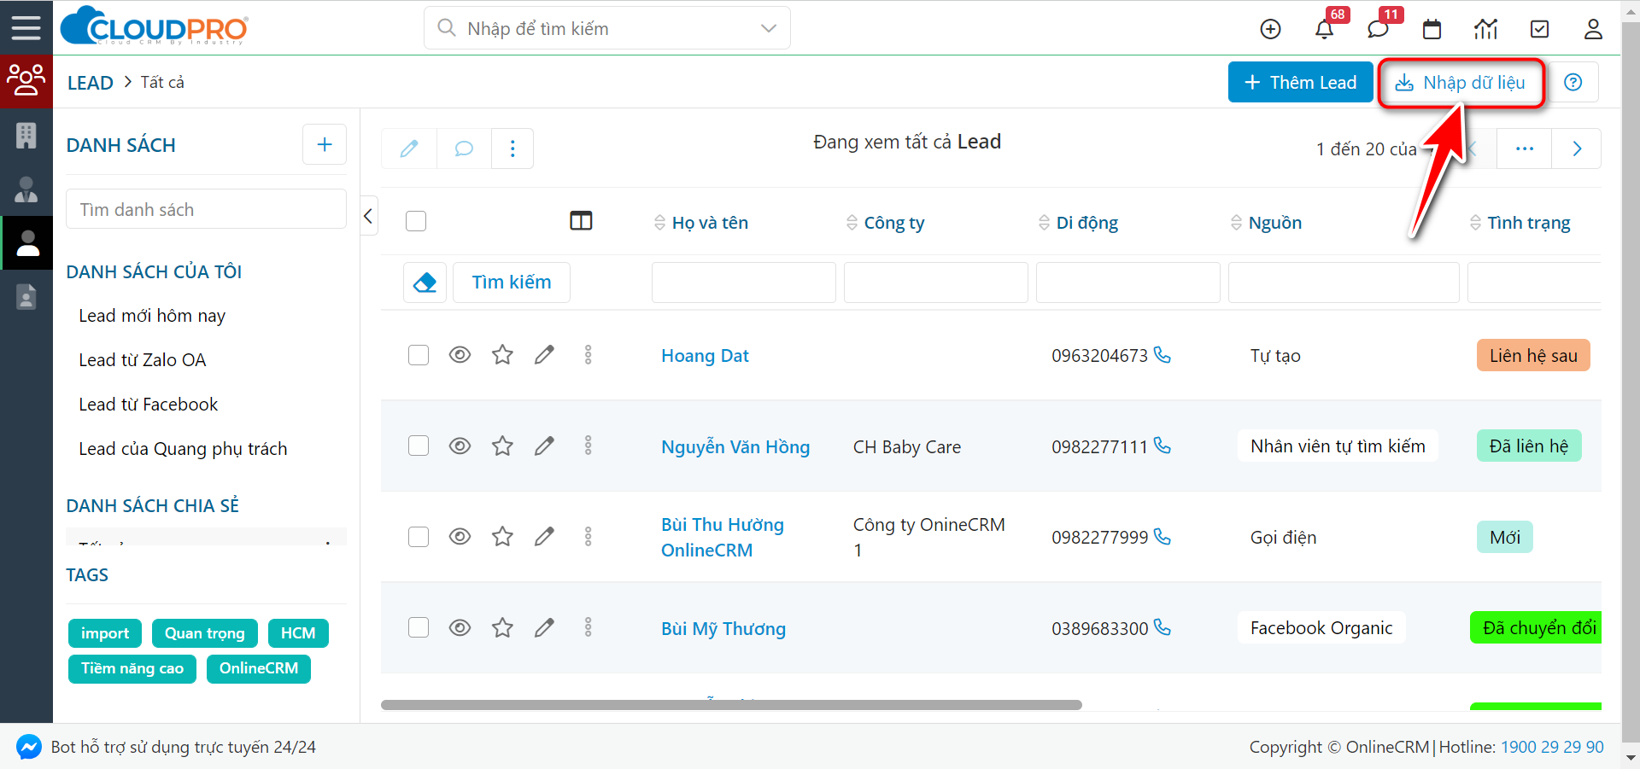Clear filters with the eraser icon
The image size is (1640, 769).
point(425,283)
